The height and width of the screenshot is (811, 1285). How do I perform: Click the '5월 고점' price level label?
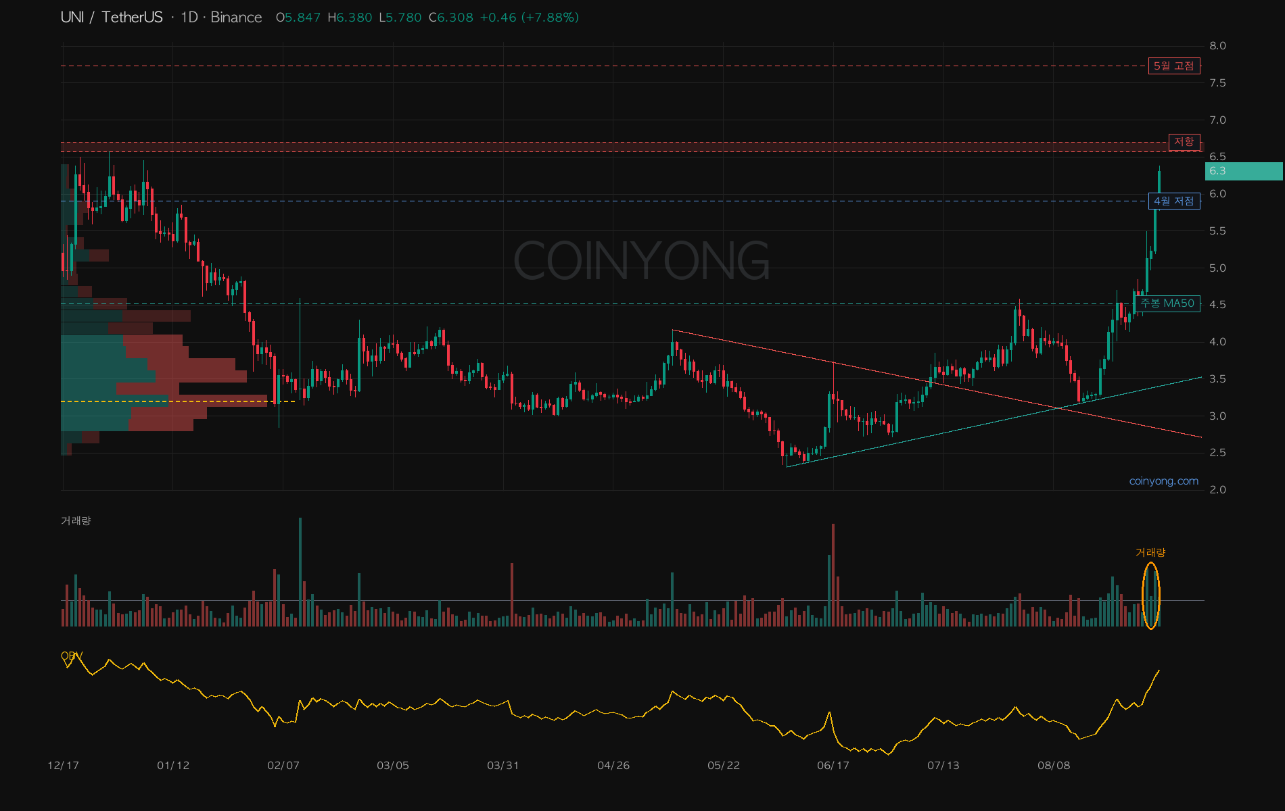[x=1174, y=66]
